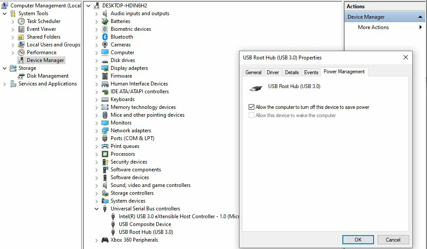Expand the Human Interface Devices category
The width and height of the screenshot is (427, 249).
[x=96, y=84]
